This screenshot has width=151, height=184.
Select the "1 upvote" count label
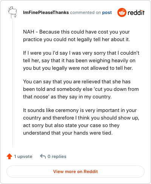click(x=23, y=156)
